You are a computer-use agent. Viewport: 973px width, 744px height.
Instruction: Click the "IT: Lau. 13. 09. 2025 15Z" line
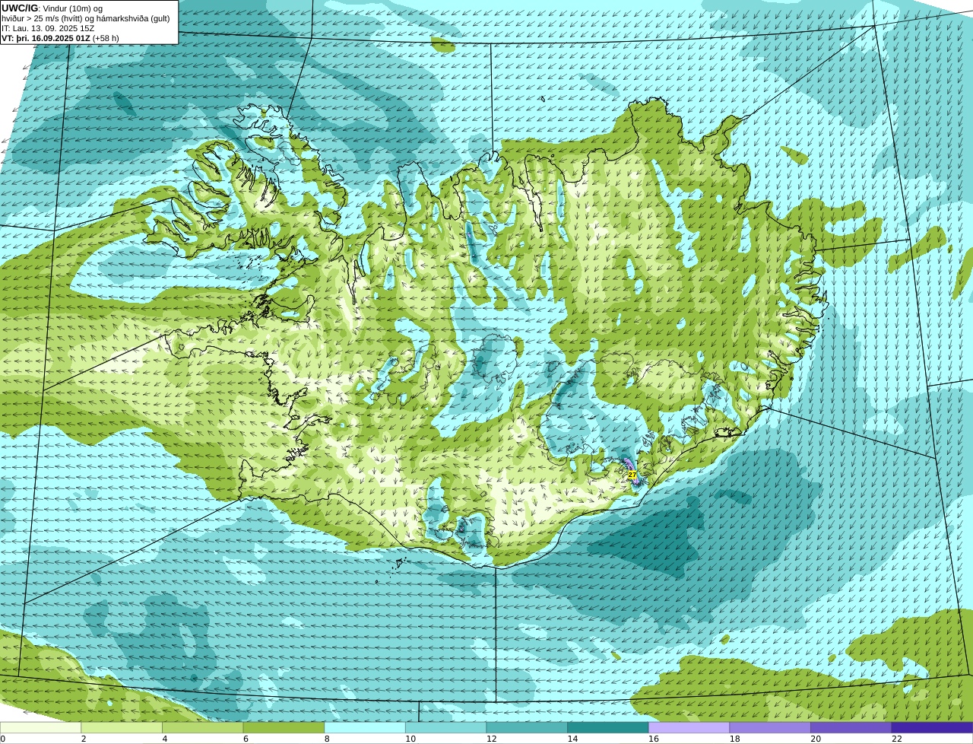click(48, 28)
